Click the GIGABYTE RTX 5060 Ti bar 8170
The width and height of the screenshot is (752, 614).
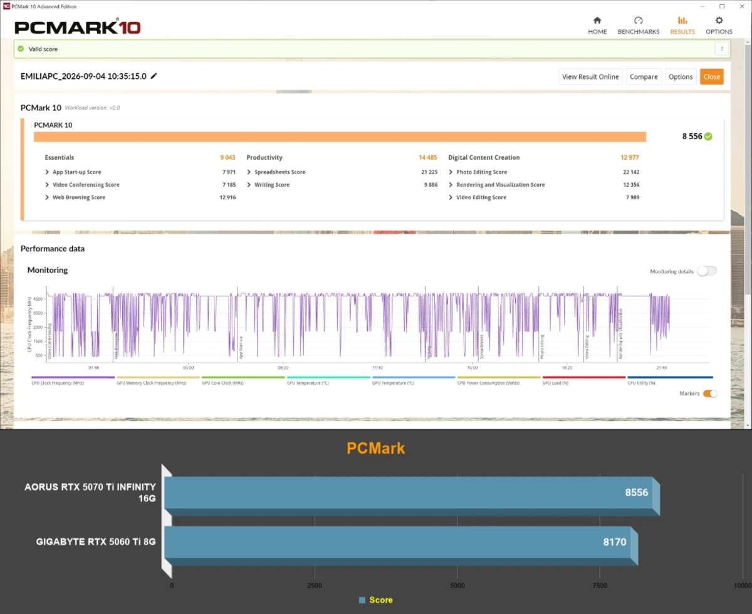point(401,546)
